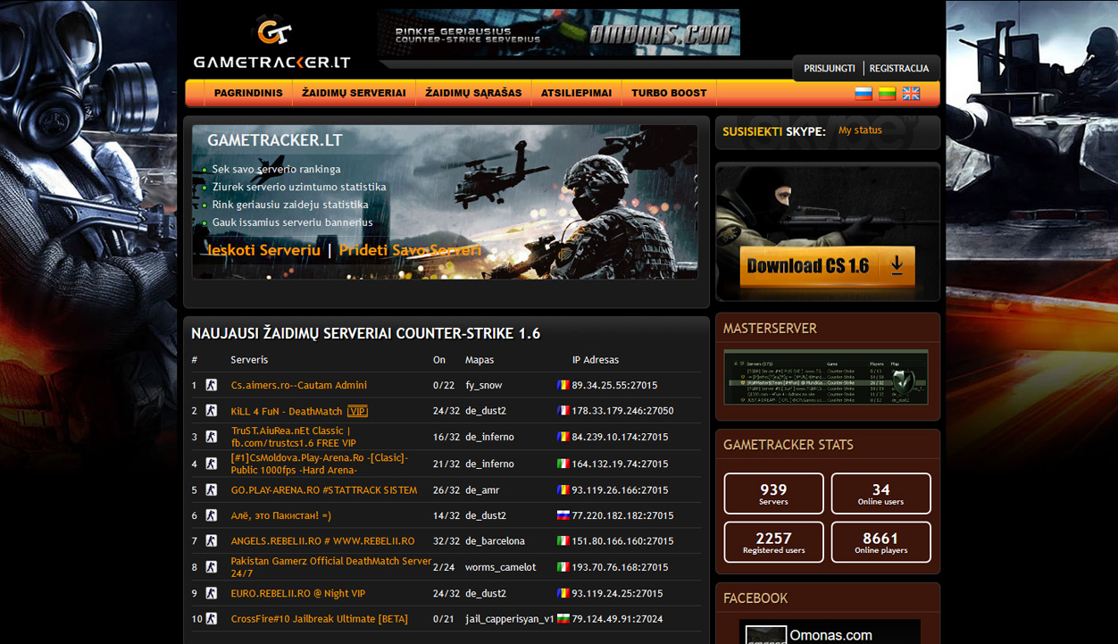Viewport: 1118px width, 644px height.
Task: Click Prideti Savo Serveri link
Action: pos(410,250)
